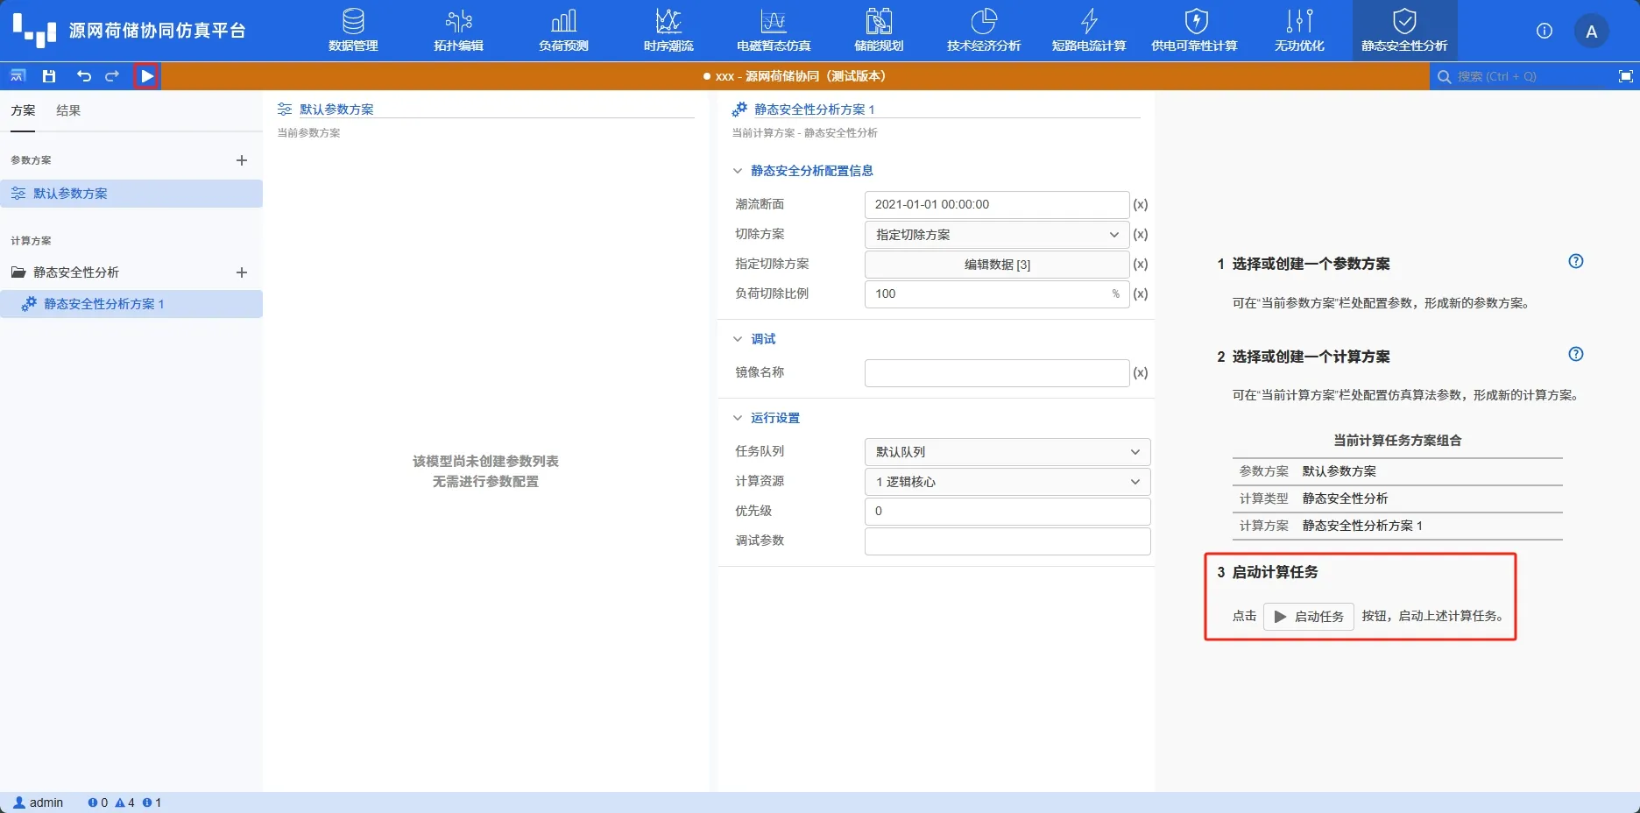Click the xxx - 源网荷储协同 title text
1640x813 pixels.
800,76
